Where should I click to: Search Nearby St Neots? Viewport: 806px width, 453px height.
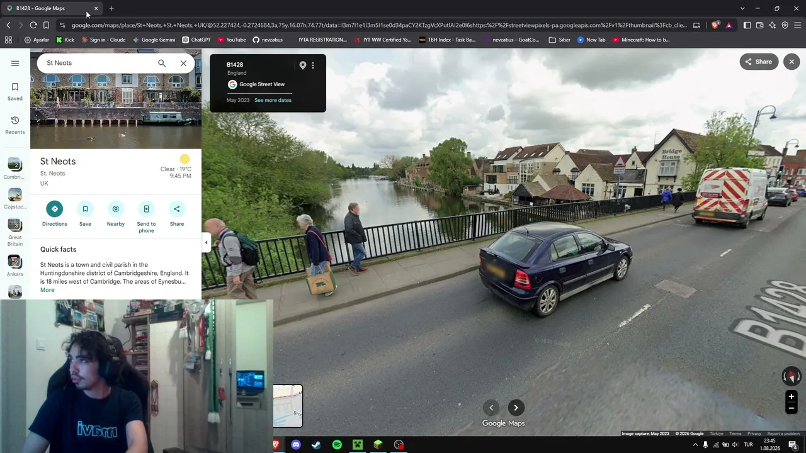coord(116,214)
